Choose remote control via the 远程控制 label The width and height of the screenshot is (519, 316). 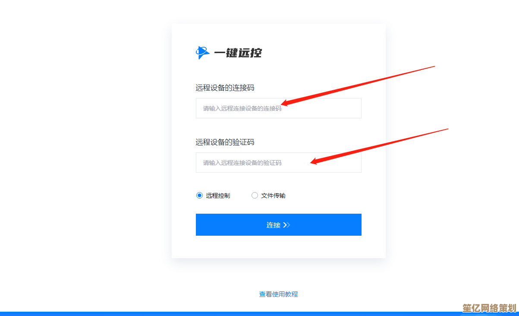click(218, 196)
